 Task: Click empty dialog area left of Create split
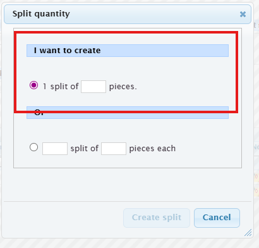63,218
